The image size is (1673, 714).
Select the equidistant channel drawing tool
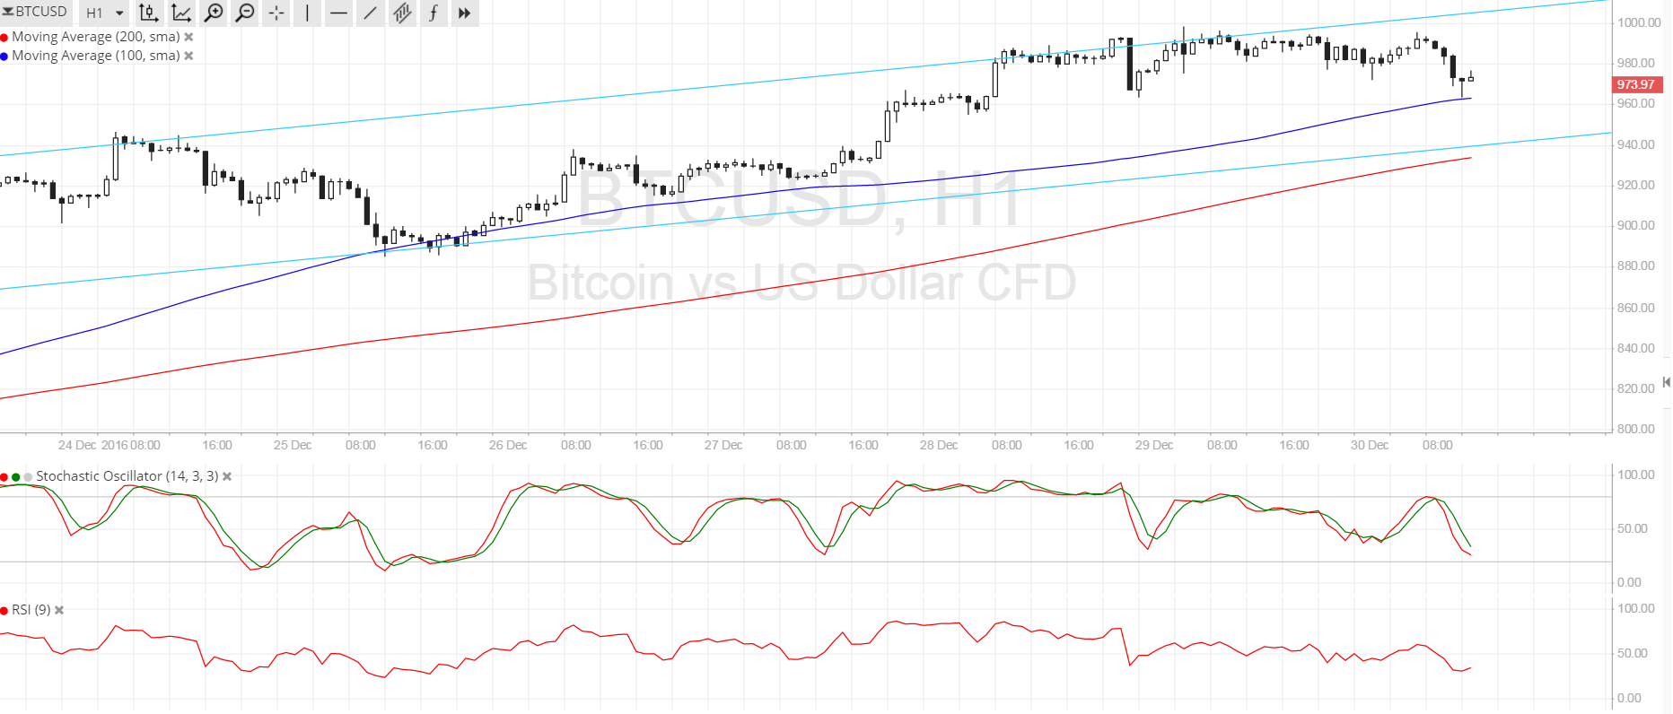pyautogui.click(x=401, y=13)
